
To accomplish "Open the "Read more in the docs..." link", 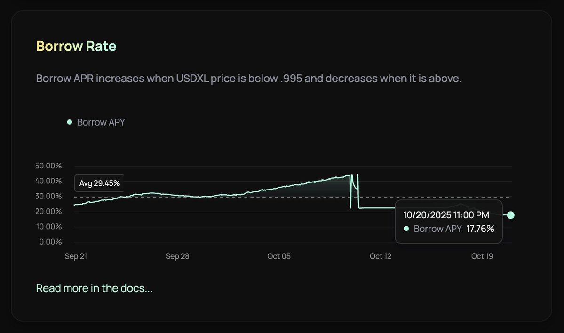I will coord(94,288).
